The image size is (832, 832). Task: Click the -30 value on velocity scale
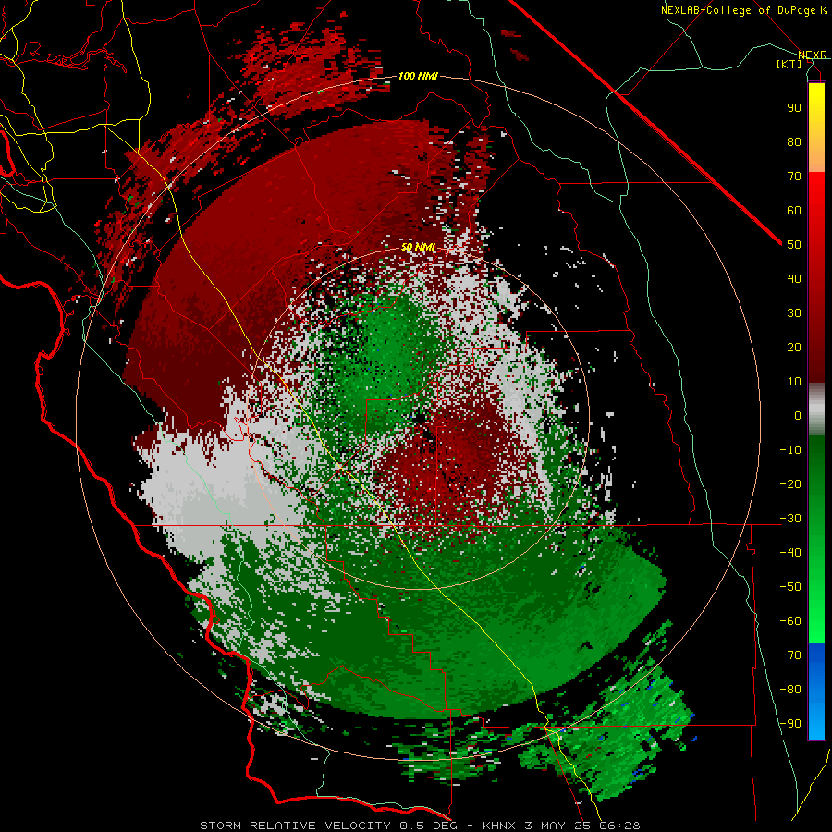(790, 519)
